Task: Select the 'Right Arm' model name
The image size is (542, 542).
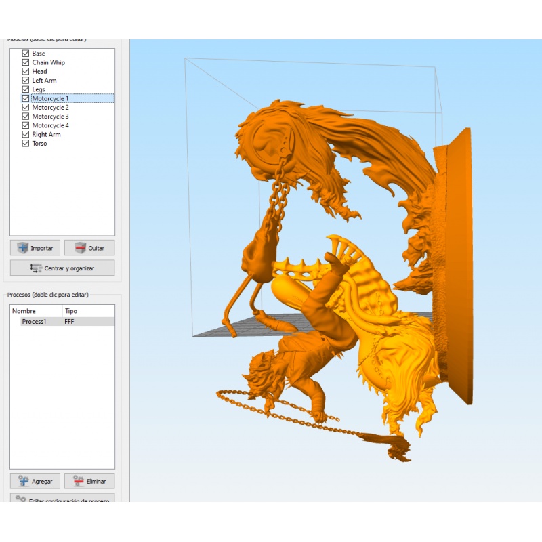Action: 46,134
